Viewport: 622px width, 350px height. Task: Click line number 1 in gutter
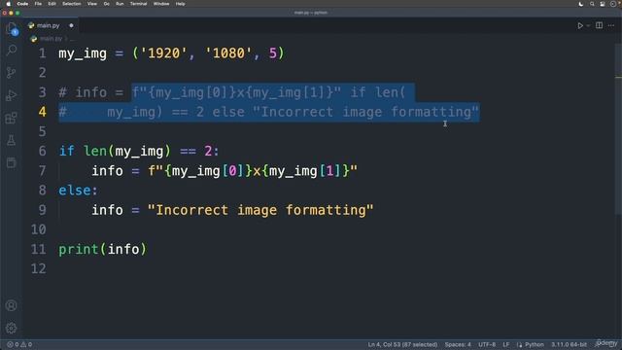(x=42, y=53)
